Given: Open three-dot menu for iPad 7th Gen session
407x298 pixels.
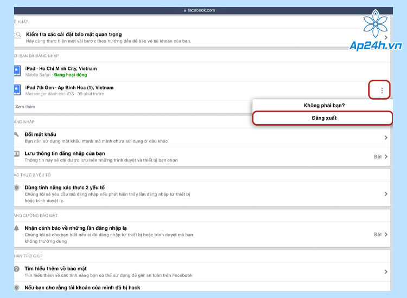Looking at the screenshot, I should point(381,90).
